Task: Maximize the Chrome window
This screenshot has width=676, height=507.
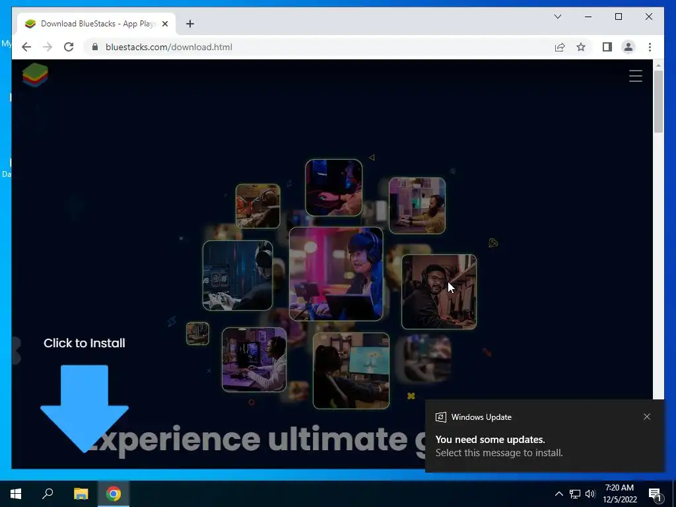Action: coord(618,17)
